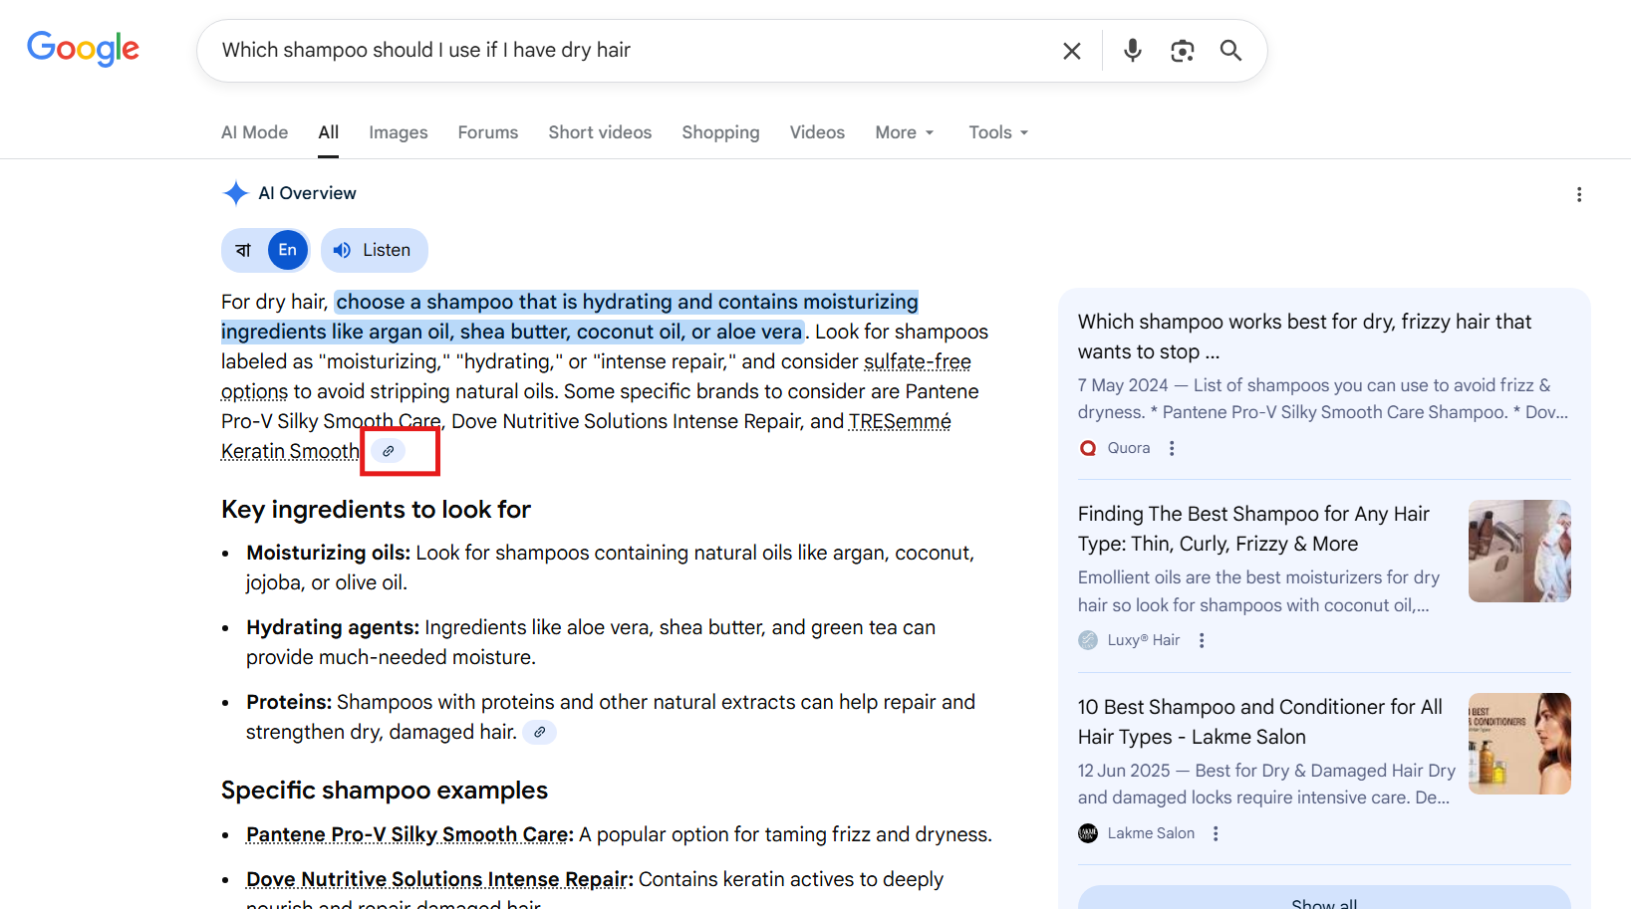
Task: Open the Images tab
Action: coord(399,132)
